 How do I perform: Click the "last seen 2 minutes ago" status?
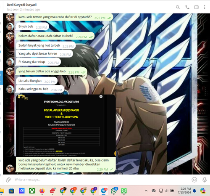point(24,9)
